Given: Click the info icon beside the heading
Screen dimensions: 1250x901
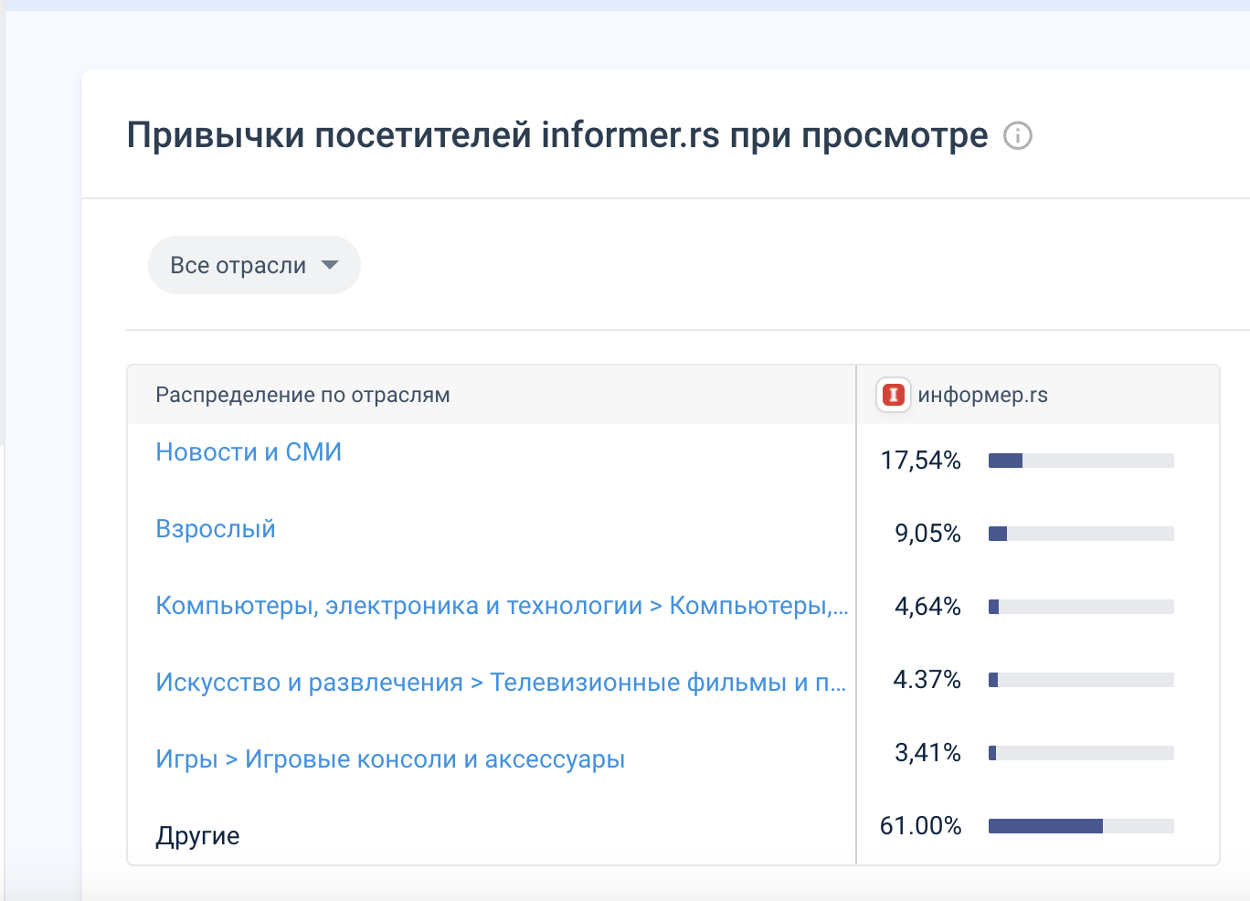Looking at the screenshot, I should coord(1018,136).
